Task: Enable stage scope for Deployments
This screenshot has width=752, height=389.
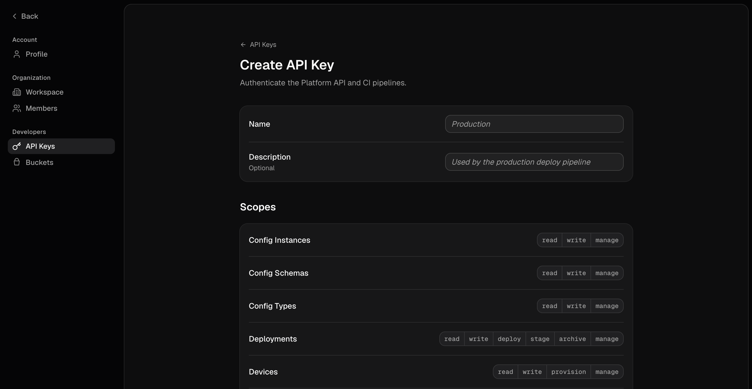Action: tap(540, 339)
